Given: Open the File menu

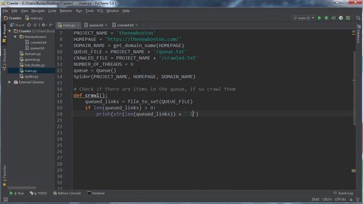Looking at the screenshot, I should (5, 11).
